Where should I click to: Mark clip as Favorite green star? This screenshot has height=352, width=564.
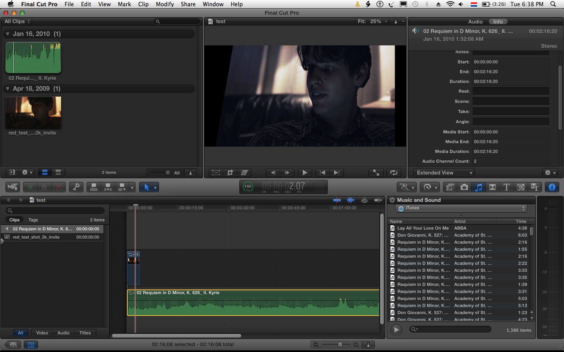[30, 187]
